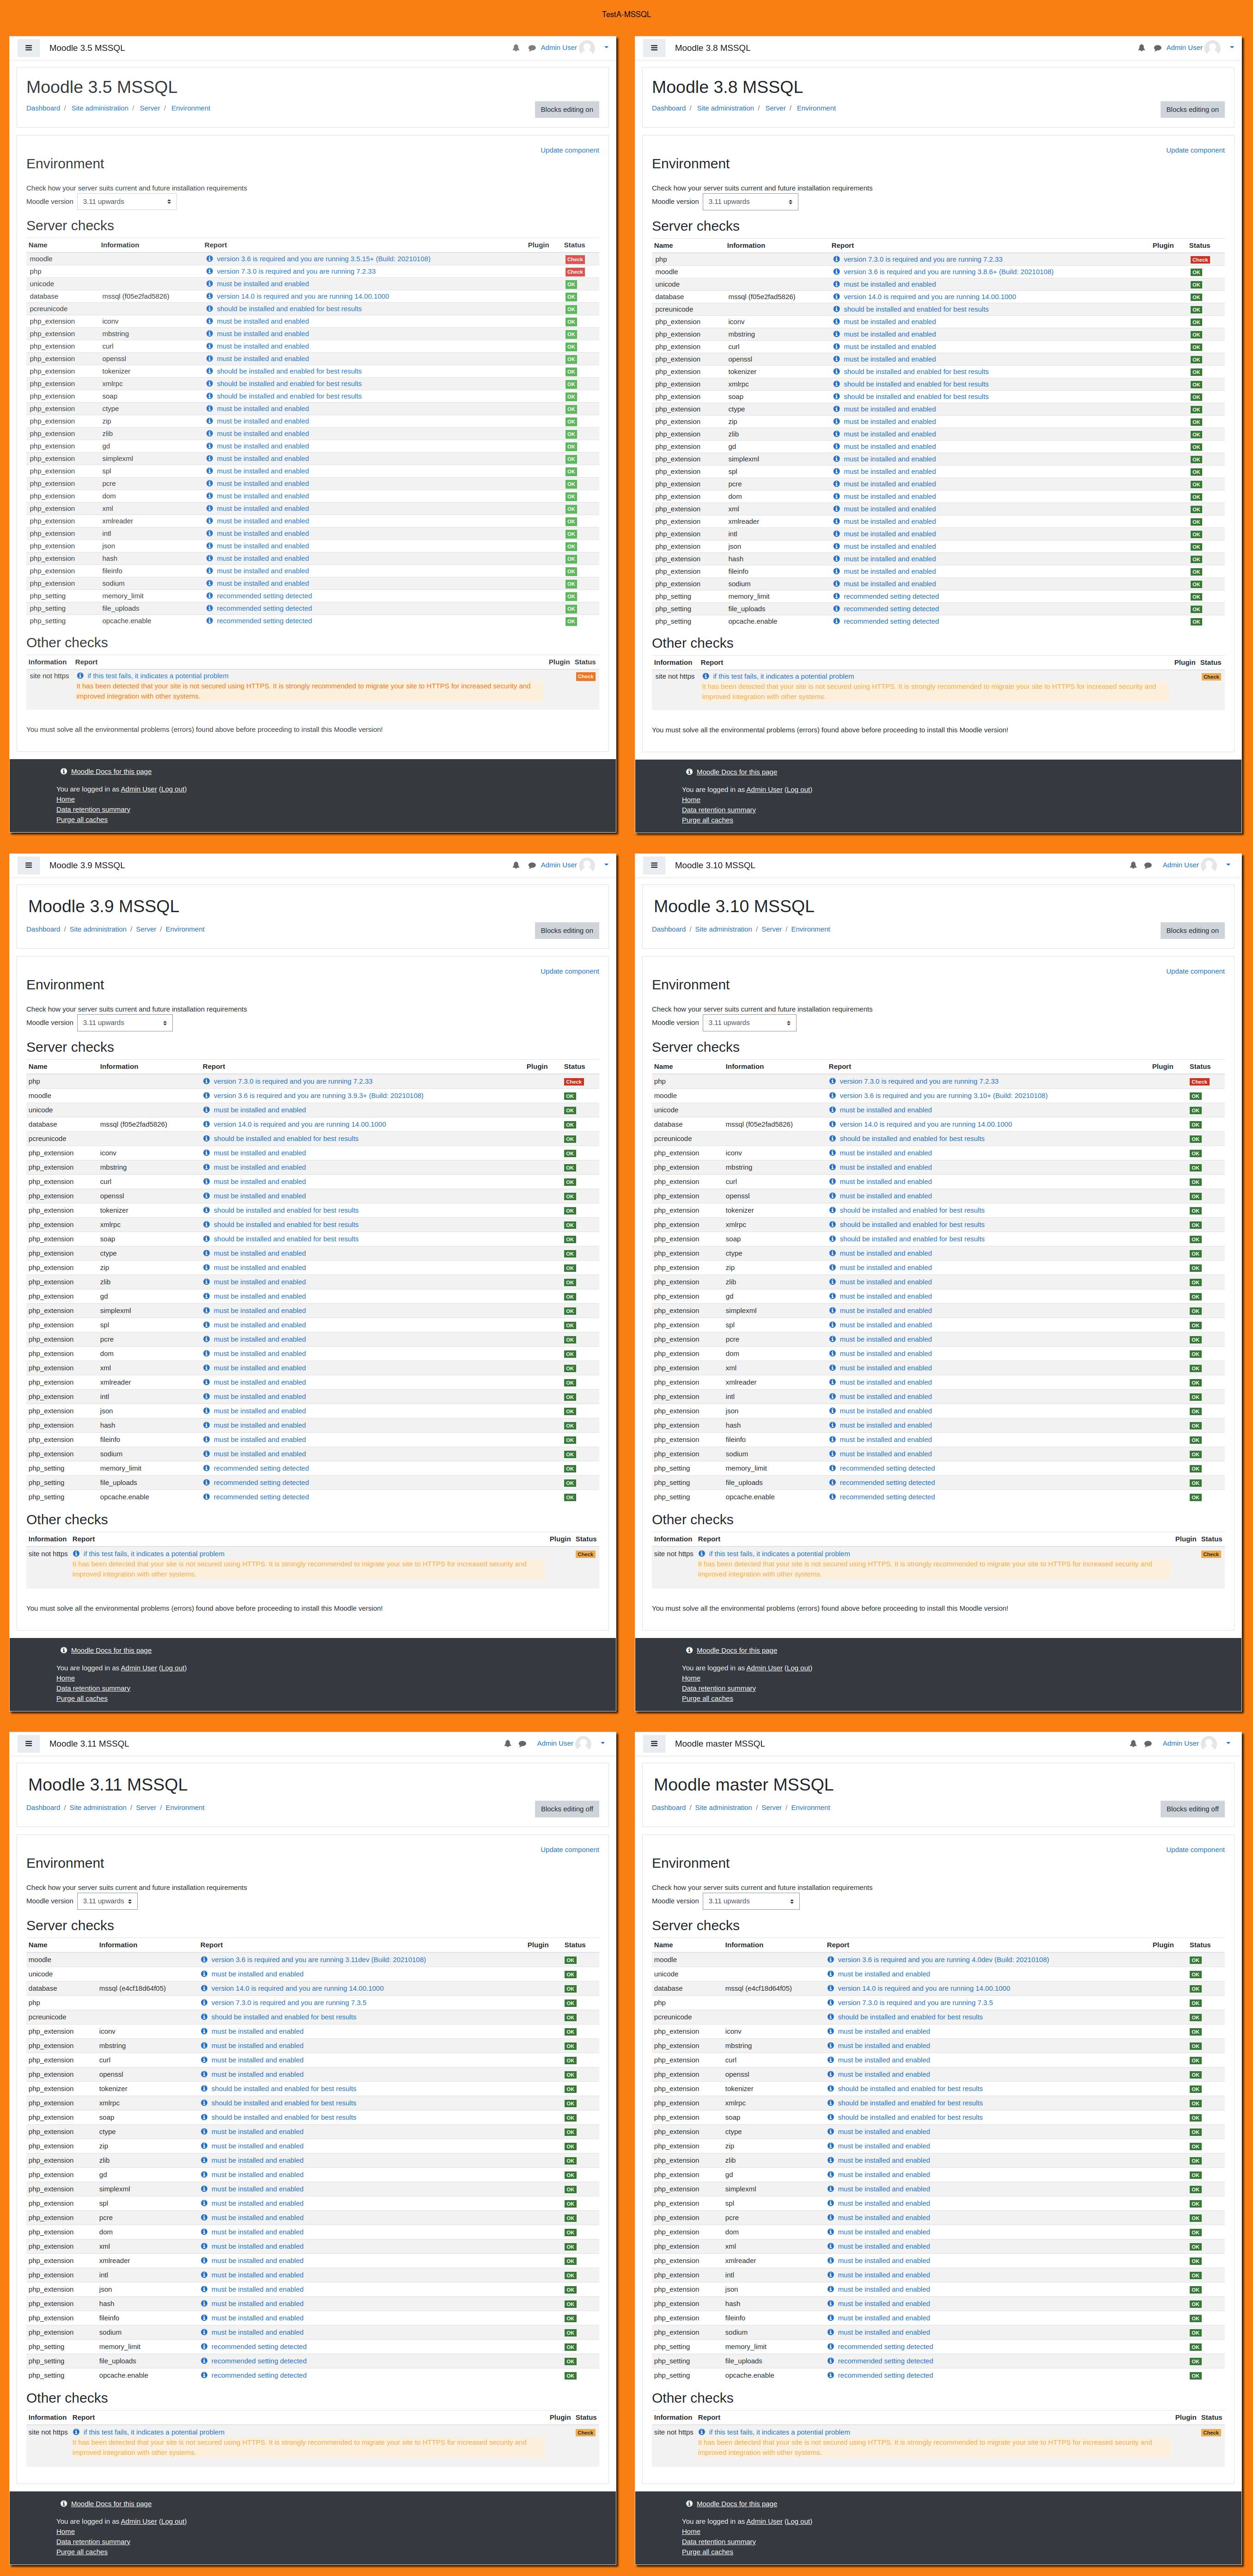Open notifications bell in Moodle 3.9 panel
Screen dimensions: 1253x2576
[516, 865]
